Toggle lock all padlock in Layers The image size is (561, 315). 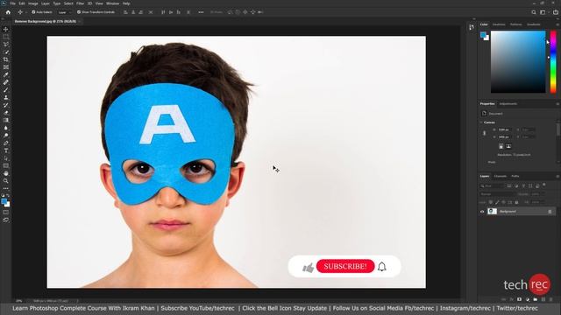click(x=516, y=202)
